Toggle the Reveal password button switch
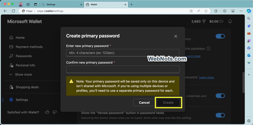253x125 pixels. pyautogui.click(x=220, y=115)
